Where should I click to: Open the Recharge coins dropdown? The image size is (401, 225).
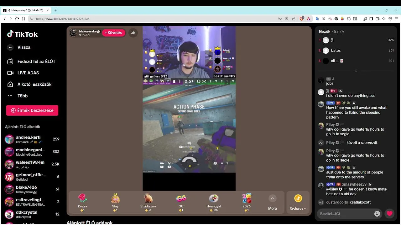coord(298,202)
